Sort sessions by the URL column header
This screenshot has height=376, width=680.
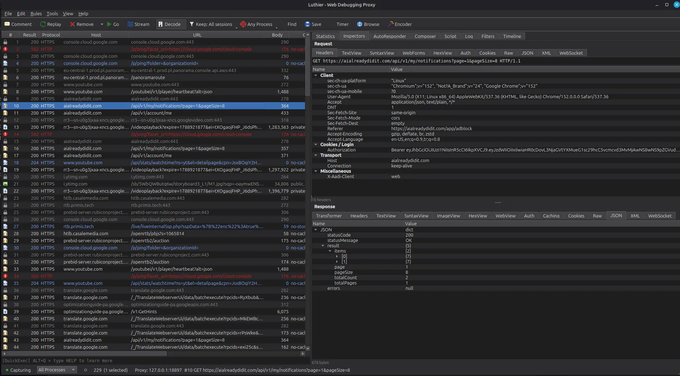tap(197, 35)
